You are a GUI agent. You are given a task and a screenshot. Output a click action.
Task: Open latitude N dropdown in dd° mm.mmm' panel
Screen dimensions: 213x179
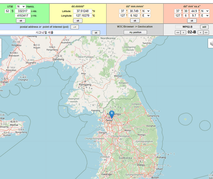point(146,11)
